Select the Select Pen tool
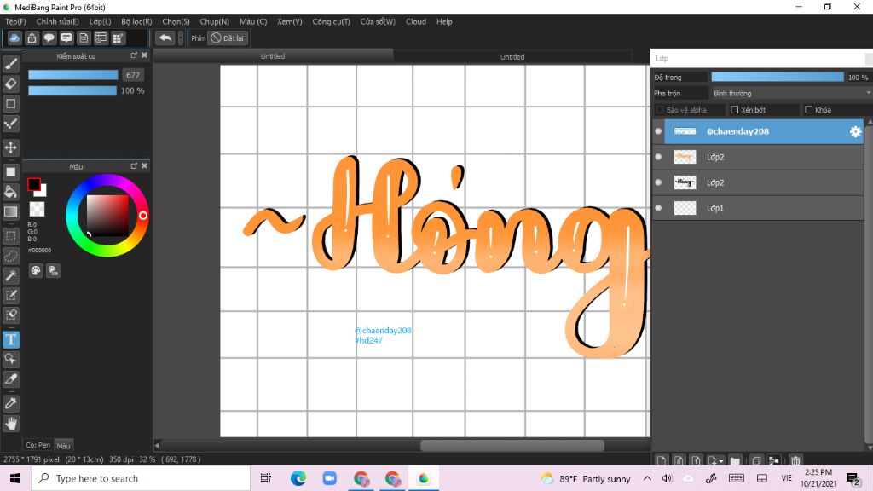The width and height of the screenshot is (873, 491). (x=10, y=295)
